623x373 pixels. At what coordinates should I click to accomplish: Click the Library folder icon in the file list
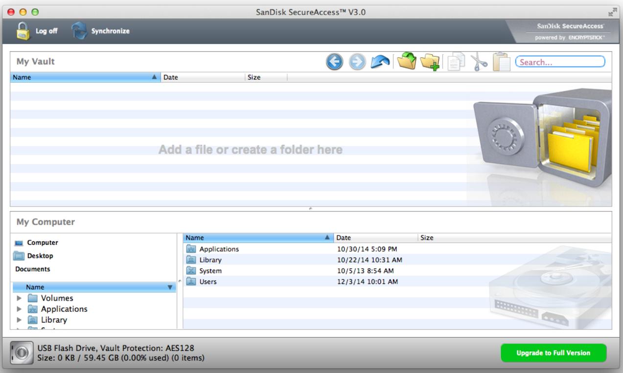click(191, 260)
